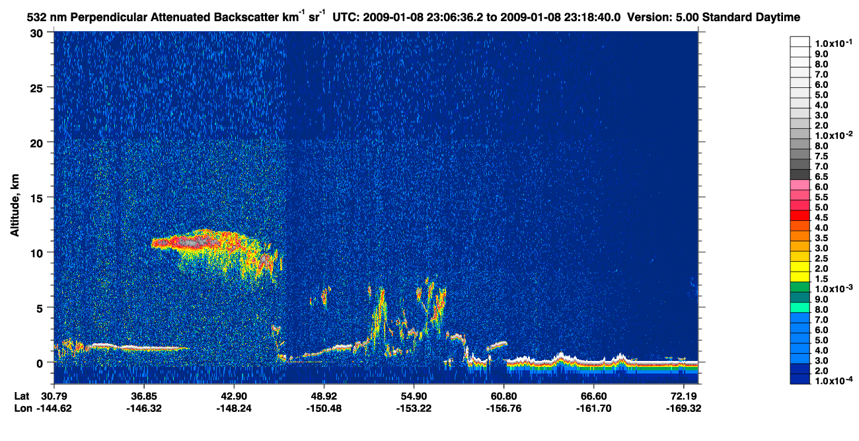Pick the dark gray colorbar swatch beside 6.5

(x=800, y=175)
